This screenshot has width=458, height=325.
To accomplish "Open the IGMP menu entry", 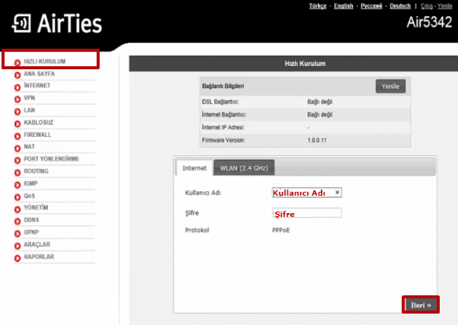I will (30, 183).
